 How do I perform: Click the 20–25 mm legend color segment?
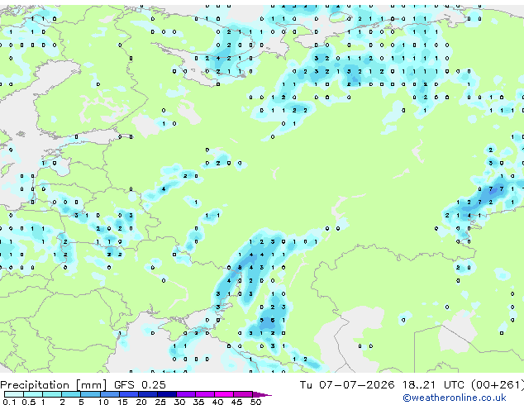(x=148, y=394)
